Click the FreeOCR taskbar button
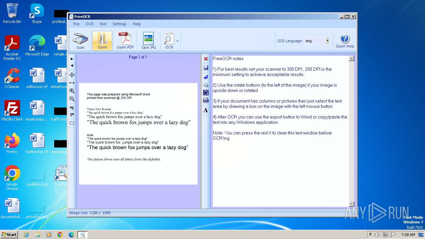The image size is (425, 239). [83, 235]
